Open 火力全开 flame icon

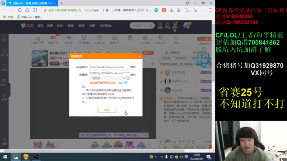pos(145,40)
